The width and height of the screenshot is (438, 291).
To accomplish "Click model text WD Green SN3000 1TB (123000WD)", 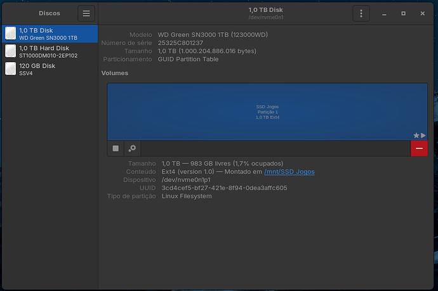I will [213, 35].
